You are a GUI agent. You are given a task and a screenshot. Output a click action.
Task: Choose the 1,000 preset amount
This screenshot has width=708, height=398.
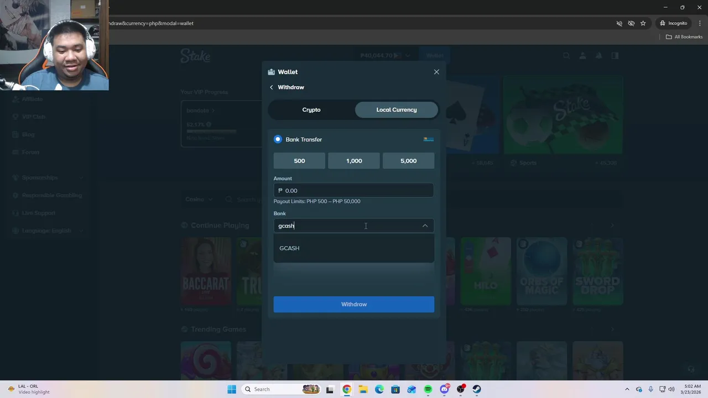354,161
